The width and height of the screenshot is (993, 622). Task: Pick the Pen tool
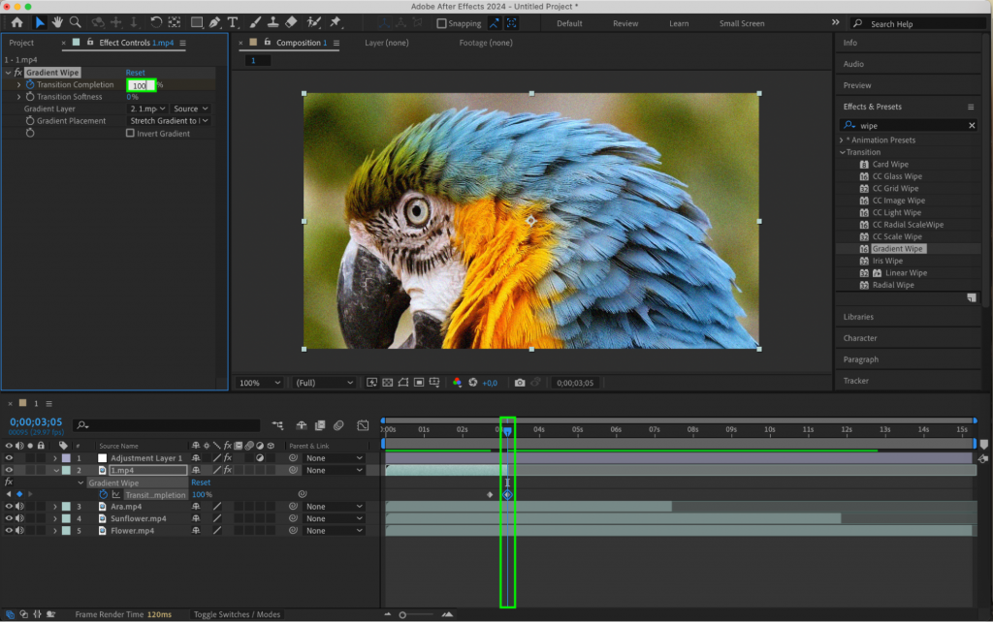coord(212,22)
